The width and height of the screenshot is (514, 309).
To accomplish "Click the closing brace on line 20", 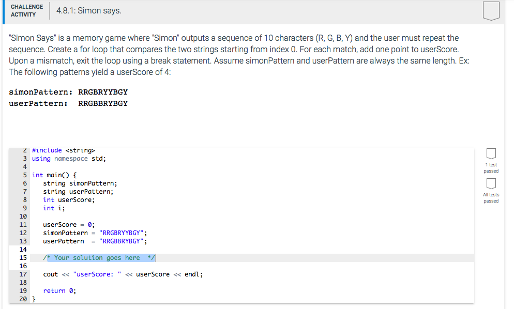I will 34,299.
